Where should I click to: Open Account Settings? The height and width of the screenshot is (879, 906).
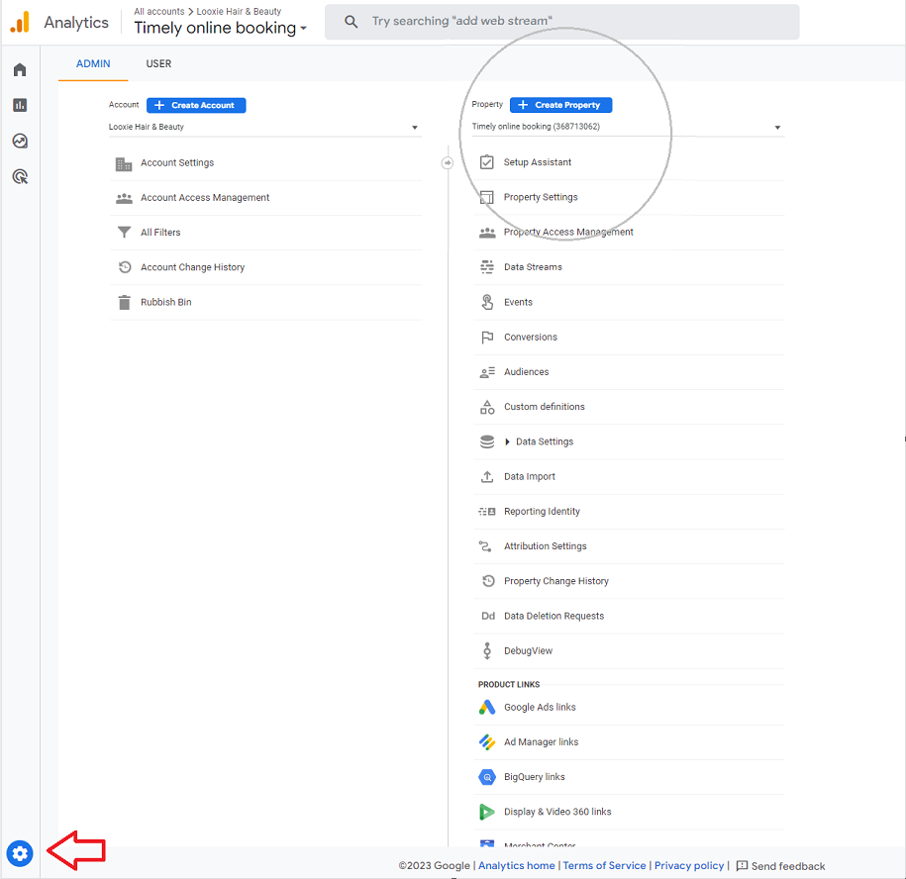pyautogui.click(x=177, y=163)
